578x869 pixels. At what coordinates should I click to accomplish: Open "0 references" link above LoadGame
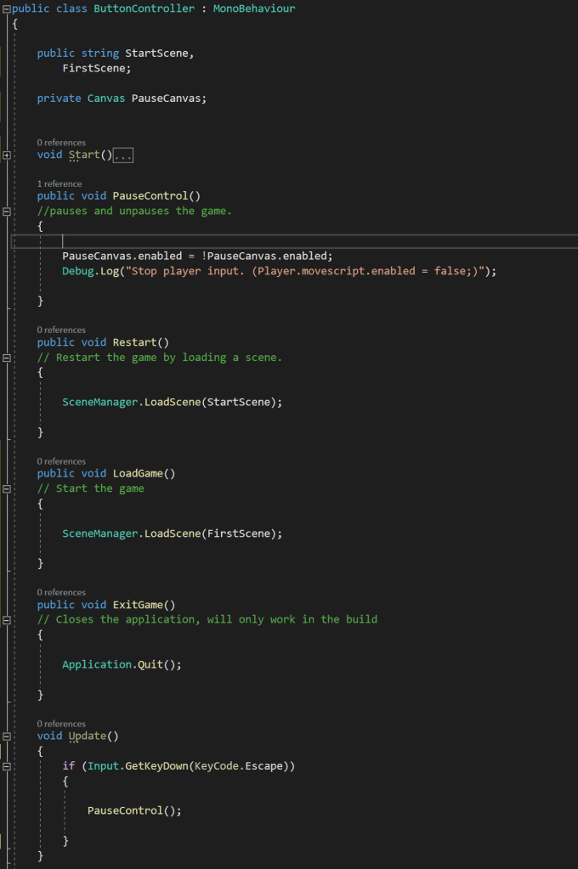click(61, 461)
